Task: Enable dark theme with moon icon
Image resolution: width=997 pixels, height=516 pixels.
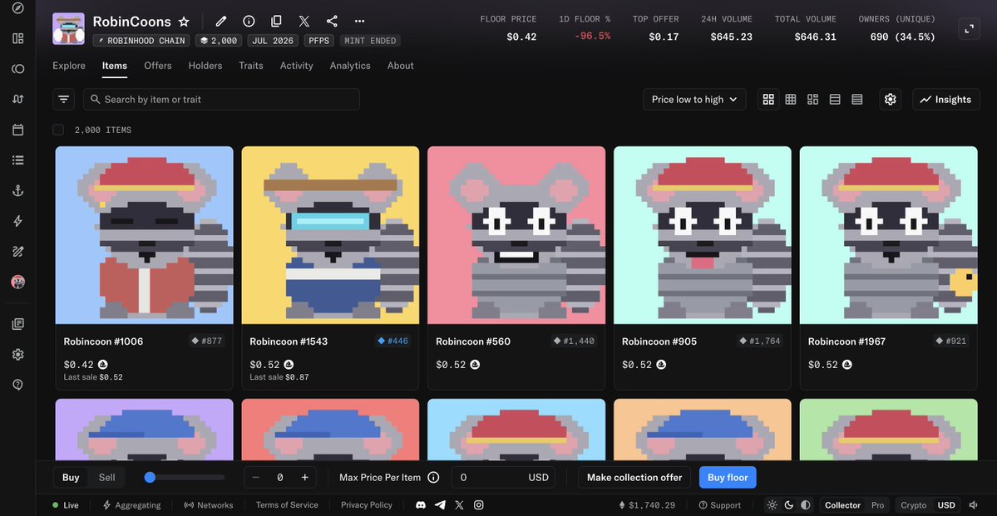Action: point(789,505)
